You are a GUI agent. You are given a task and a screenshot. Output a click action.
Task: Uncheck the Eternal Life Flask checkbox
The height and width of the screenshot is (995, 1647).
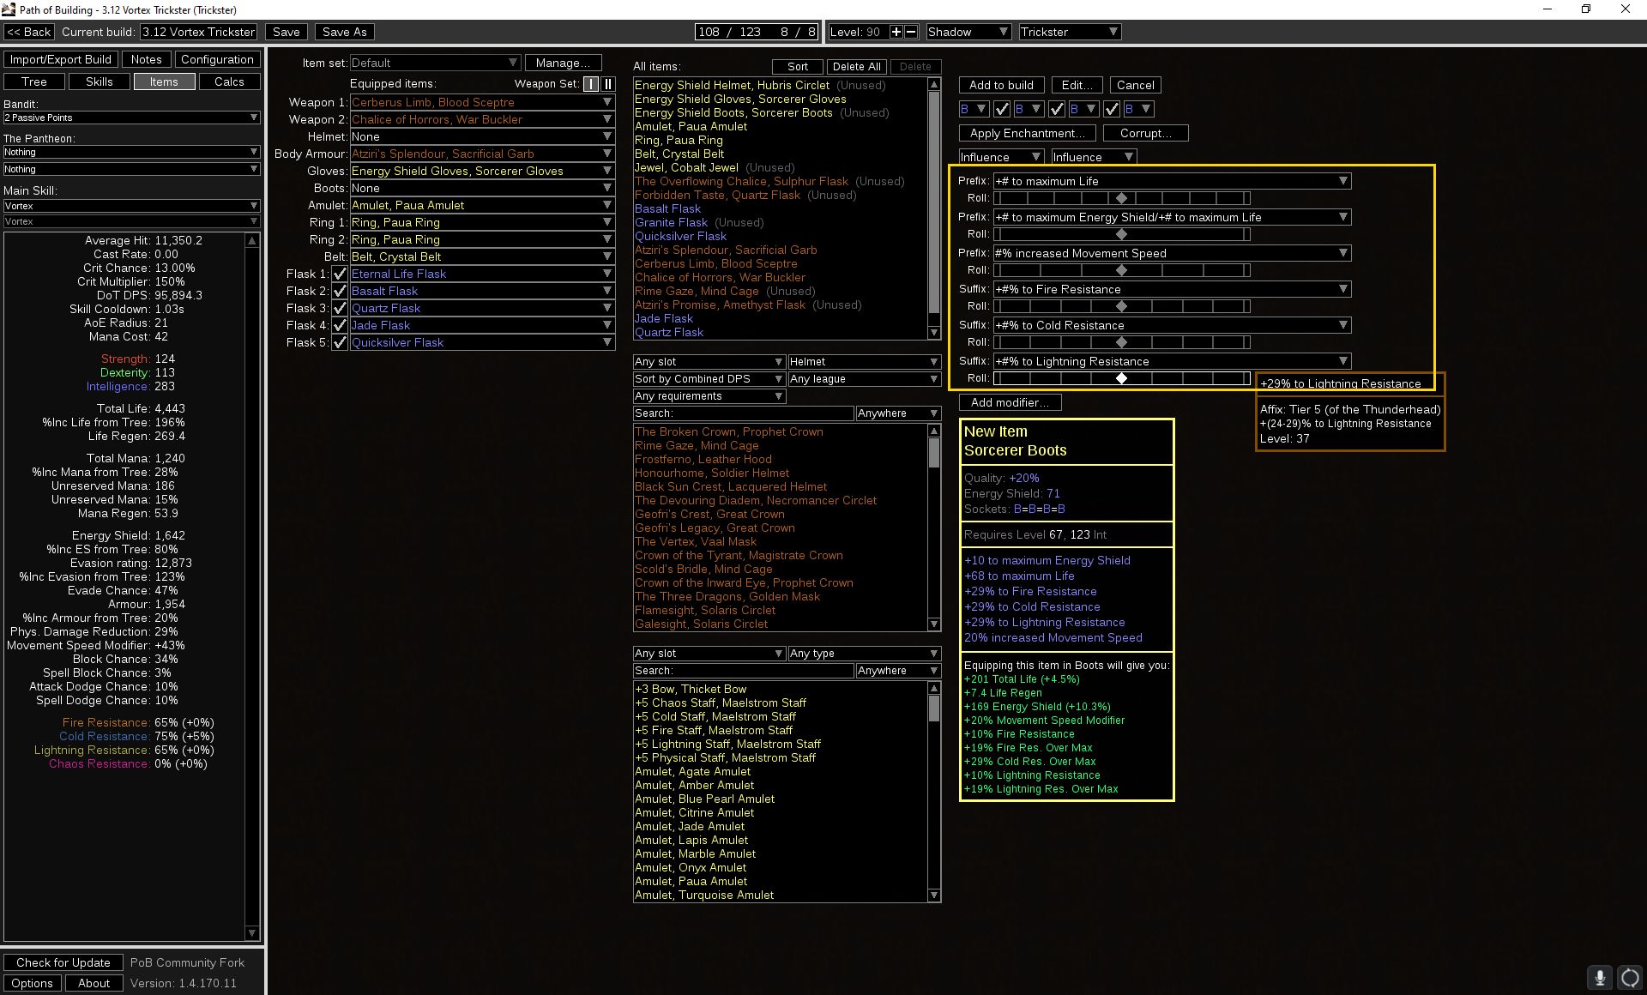click(x=340, y=273)
